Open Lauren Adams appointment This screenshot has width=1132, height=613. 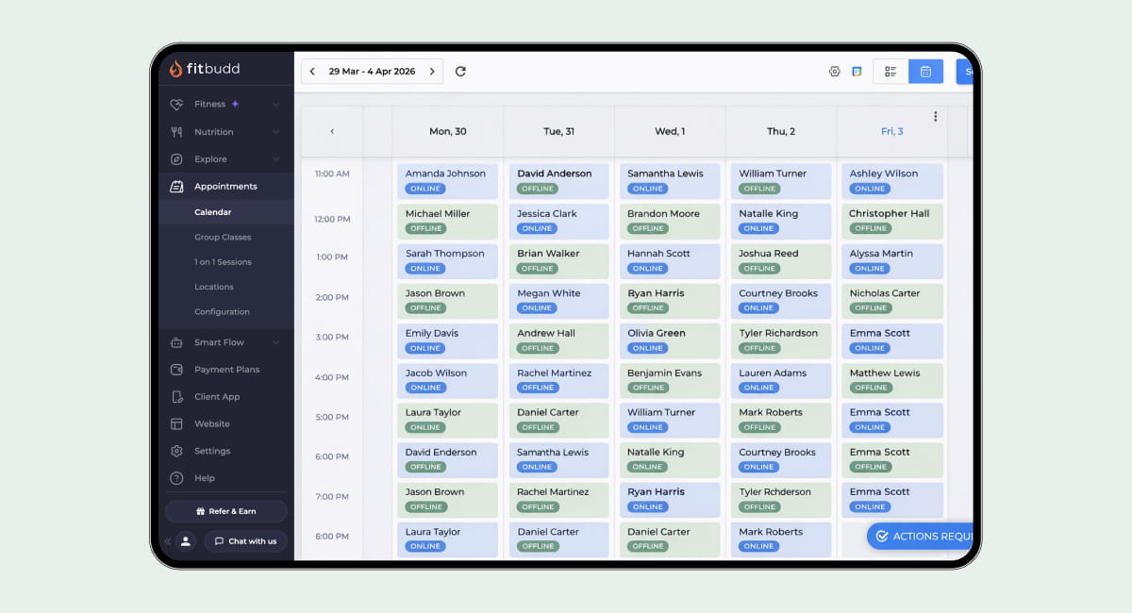tap(781, 380)
